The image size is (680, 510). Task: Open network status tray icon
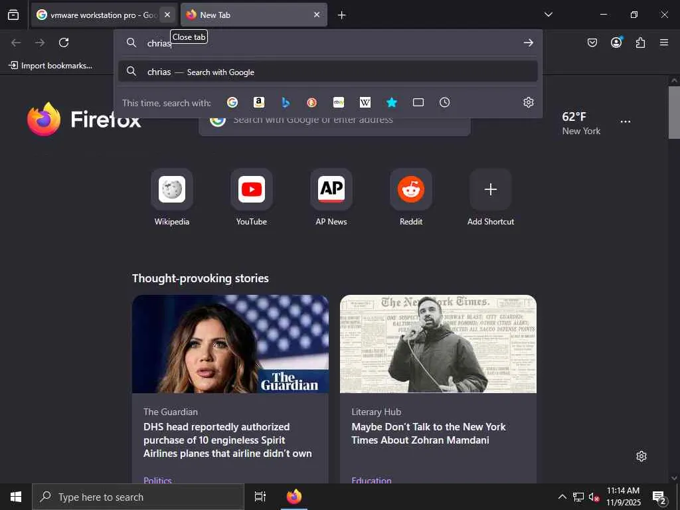(578, 497)
